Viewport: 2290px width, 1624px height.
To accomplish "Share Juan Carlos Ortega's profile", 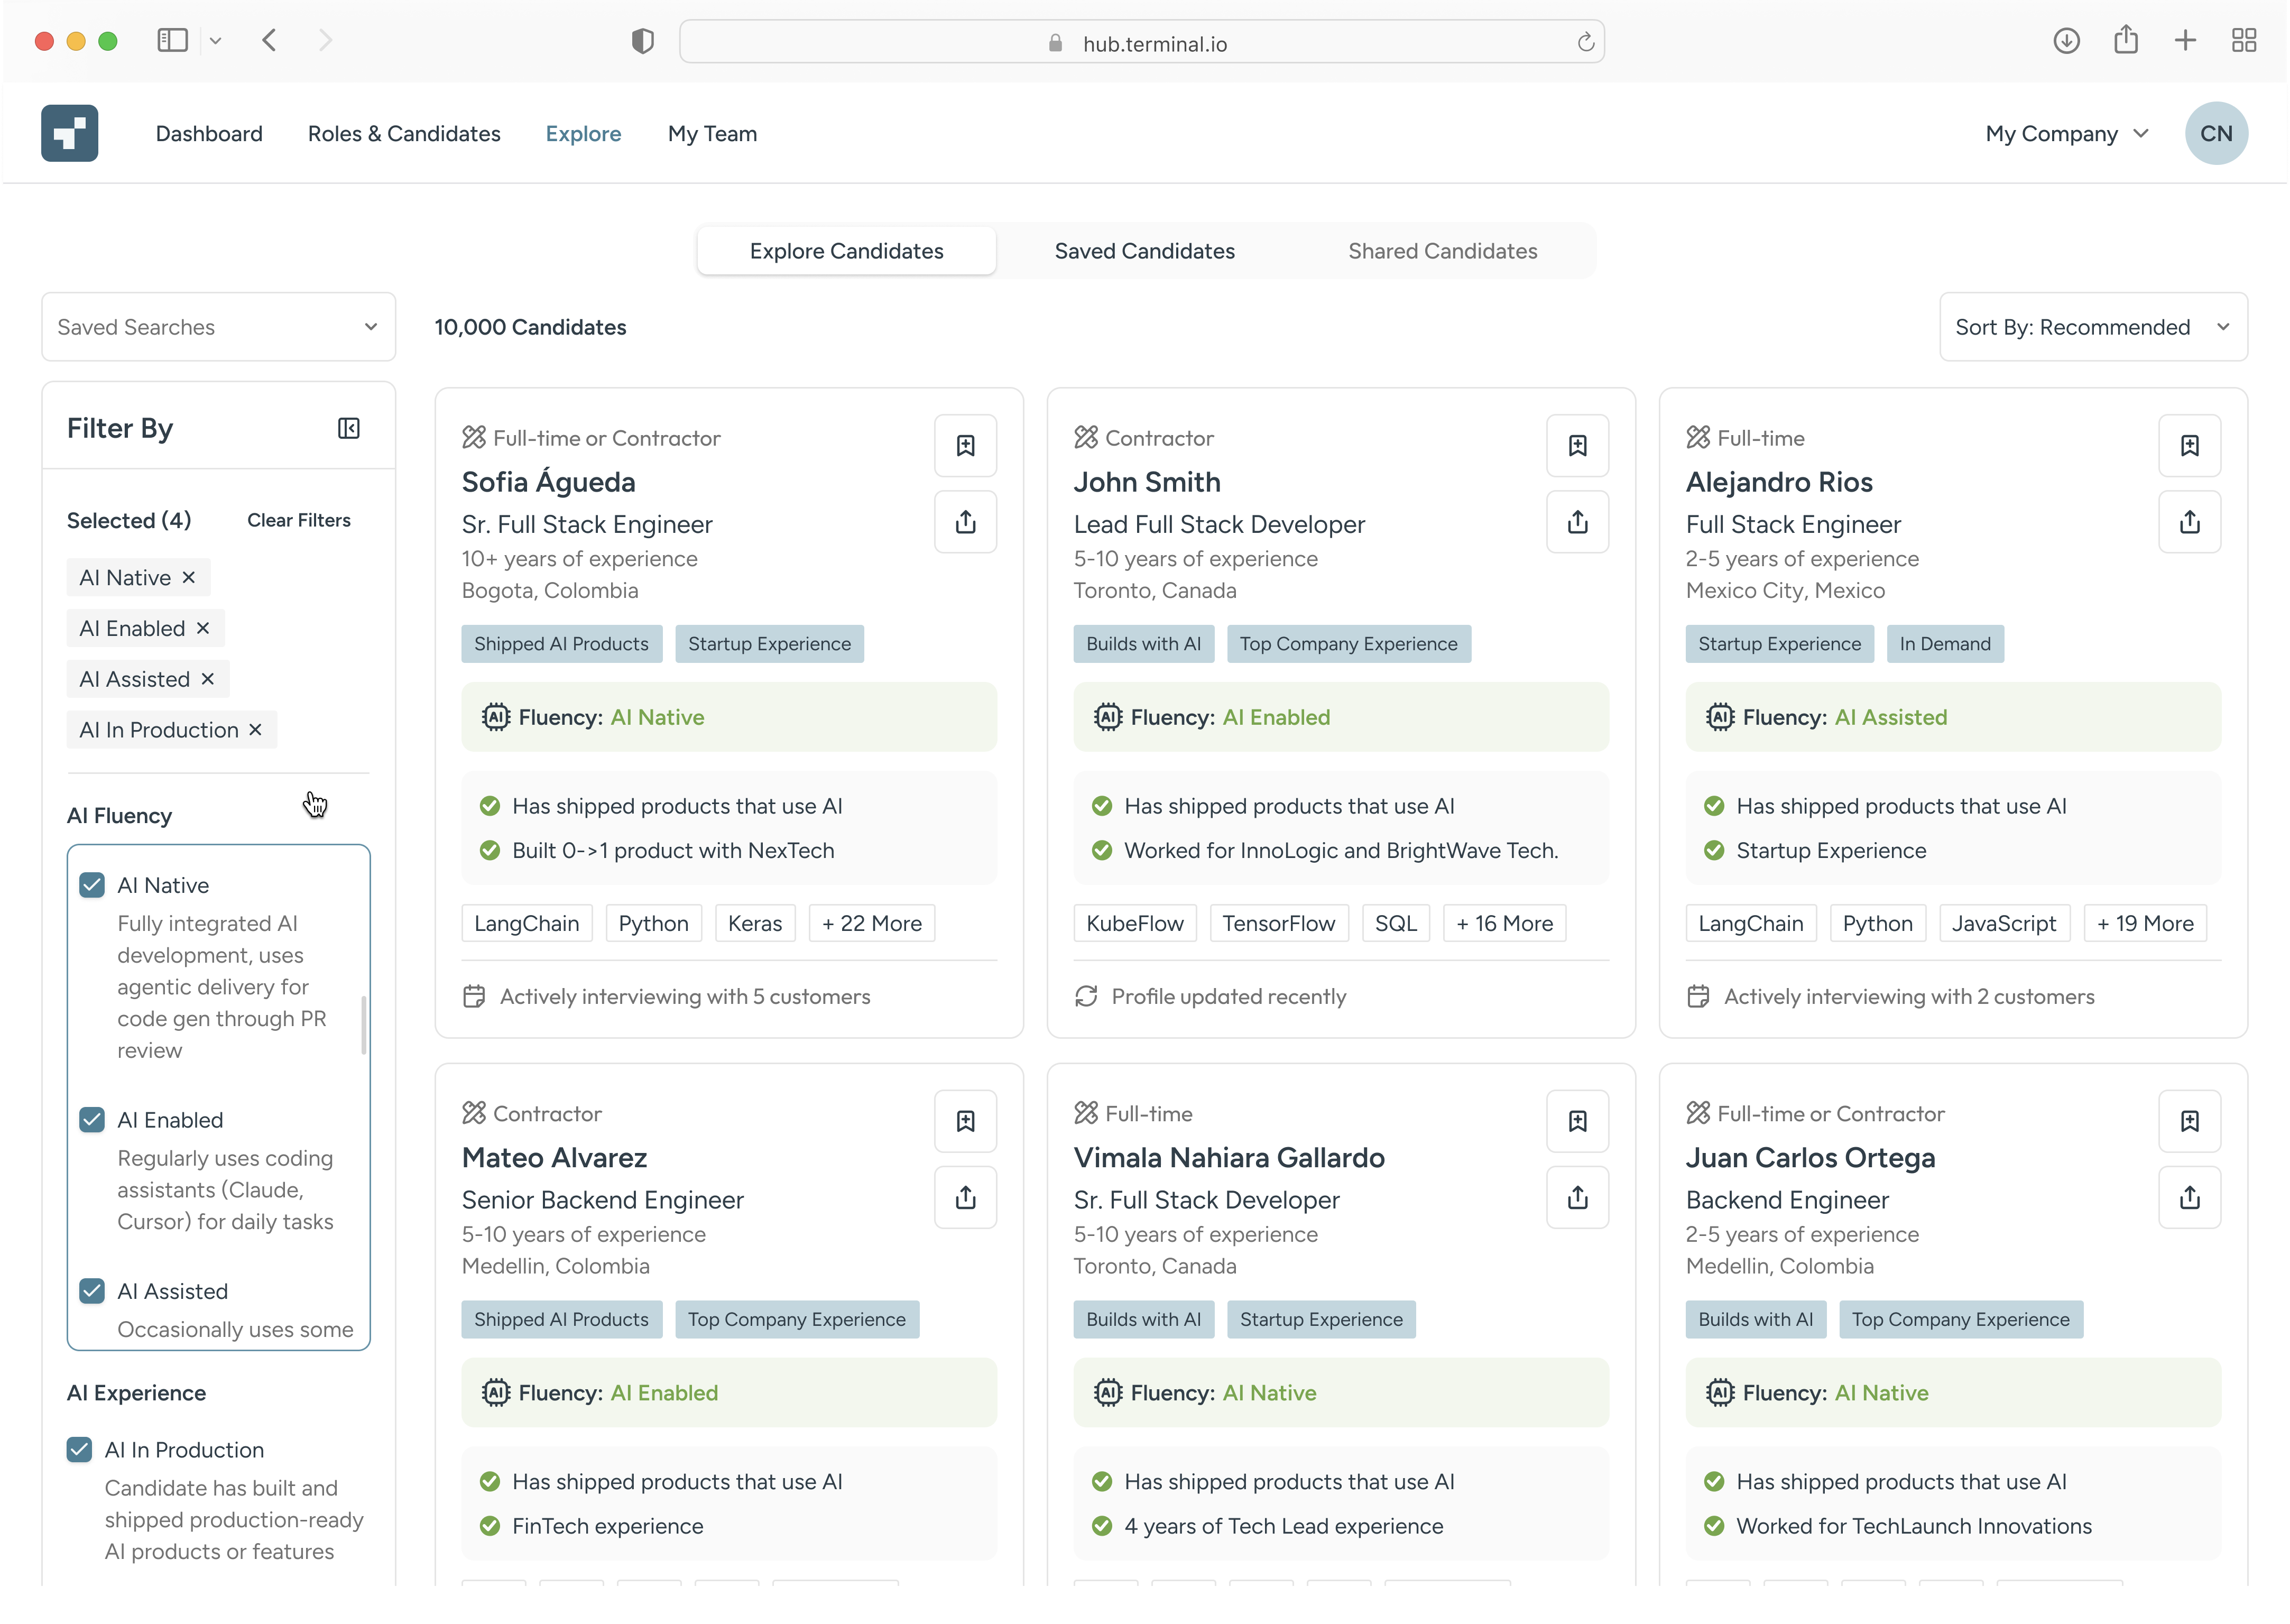I will point(2190,1197).
